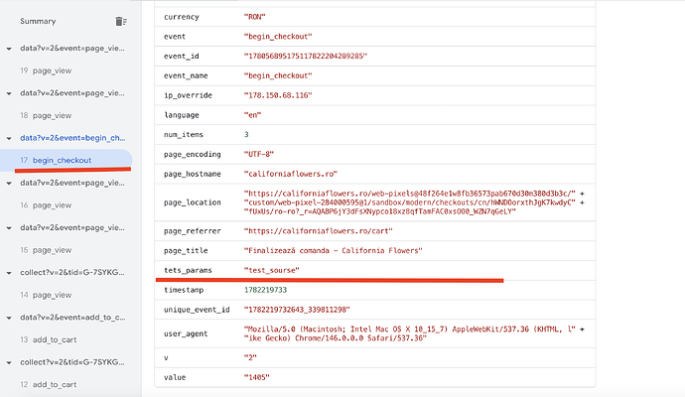Click the v value "2"
Screen dimensions: 685x397
point(250,357)
